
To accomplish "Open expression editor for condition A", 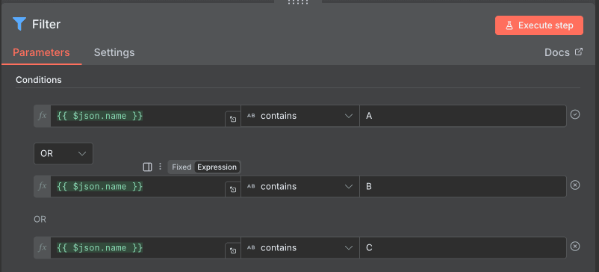I will point(232,120).
